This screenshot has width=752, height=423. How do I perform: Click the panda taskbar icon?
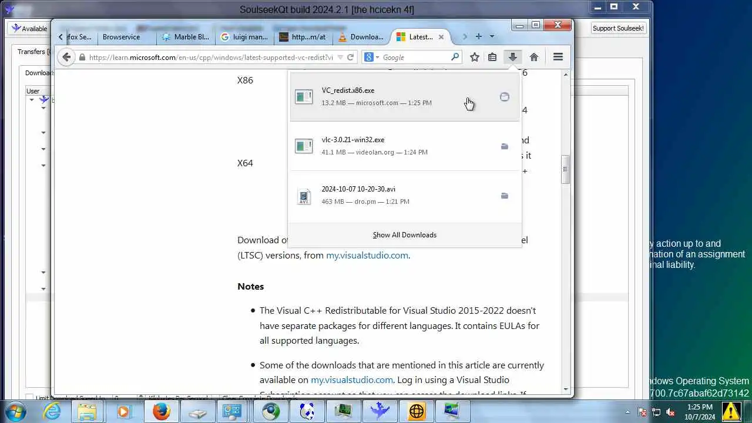(307, 411)
